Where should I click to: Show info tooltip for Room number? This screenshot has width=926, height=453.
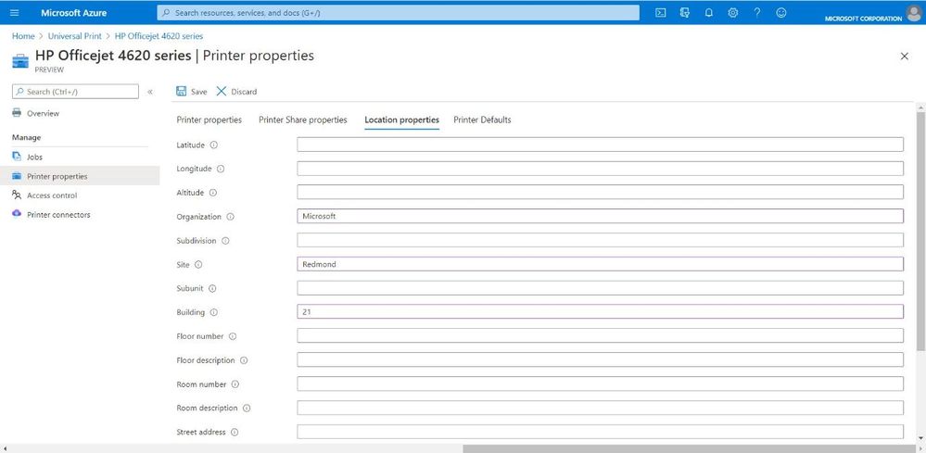point(235,384)
